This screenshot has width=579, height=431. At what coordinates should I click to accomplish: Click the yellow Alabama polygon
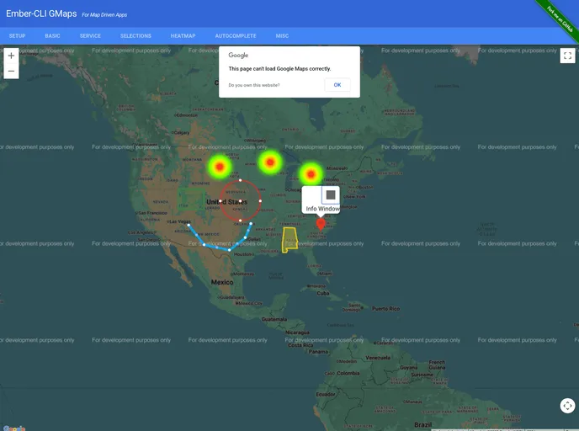point(289,240)
